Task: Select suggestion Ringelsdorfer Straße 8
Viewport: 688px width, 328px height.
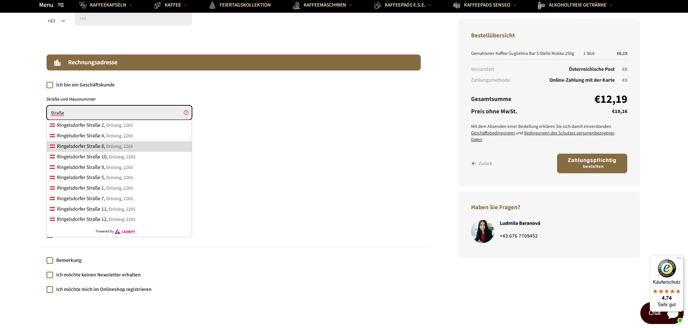Action: point(119,146)
